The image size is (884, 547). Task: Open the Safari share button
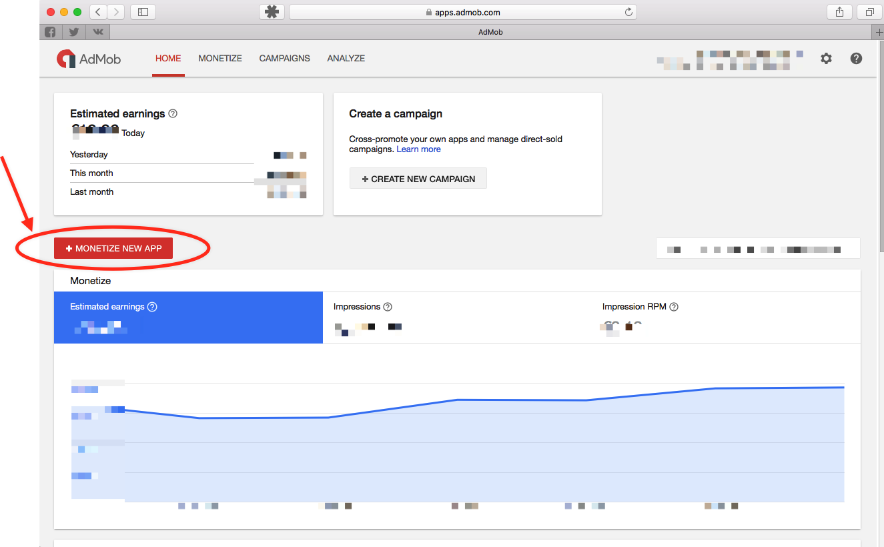point(839,12)
